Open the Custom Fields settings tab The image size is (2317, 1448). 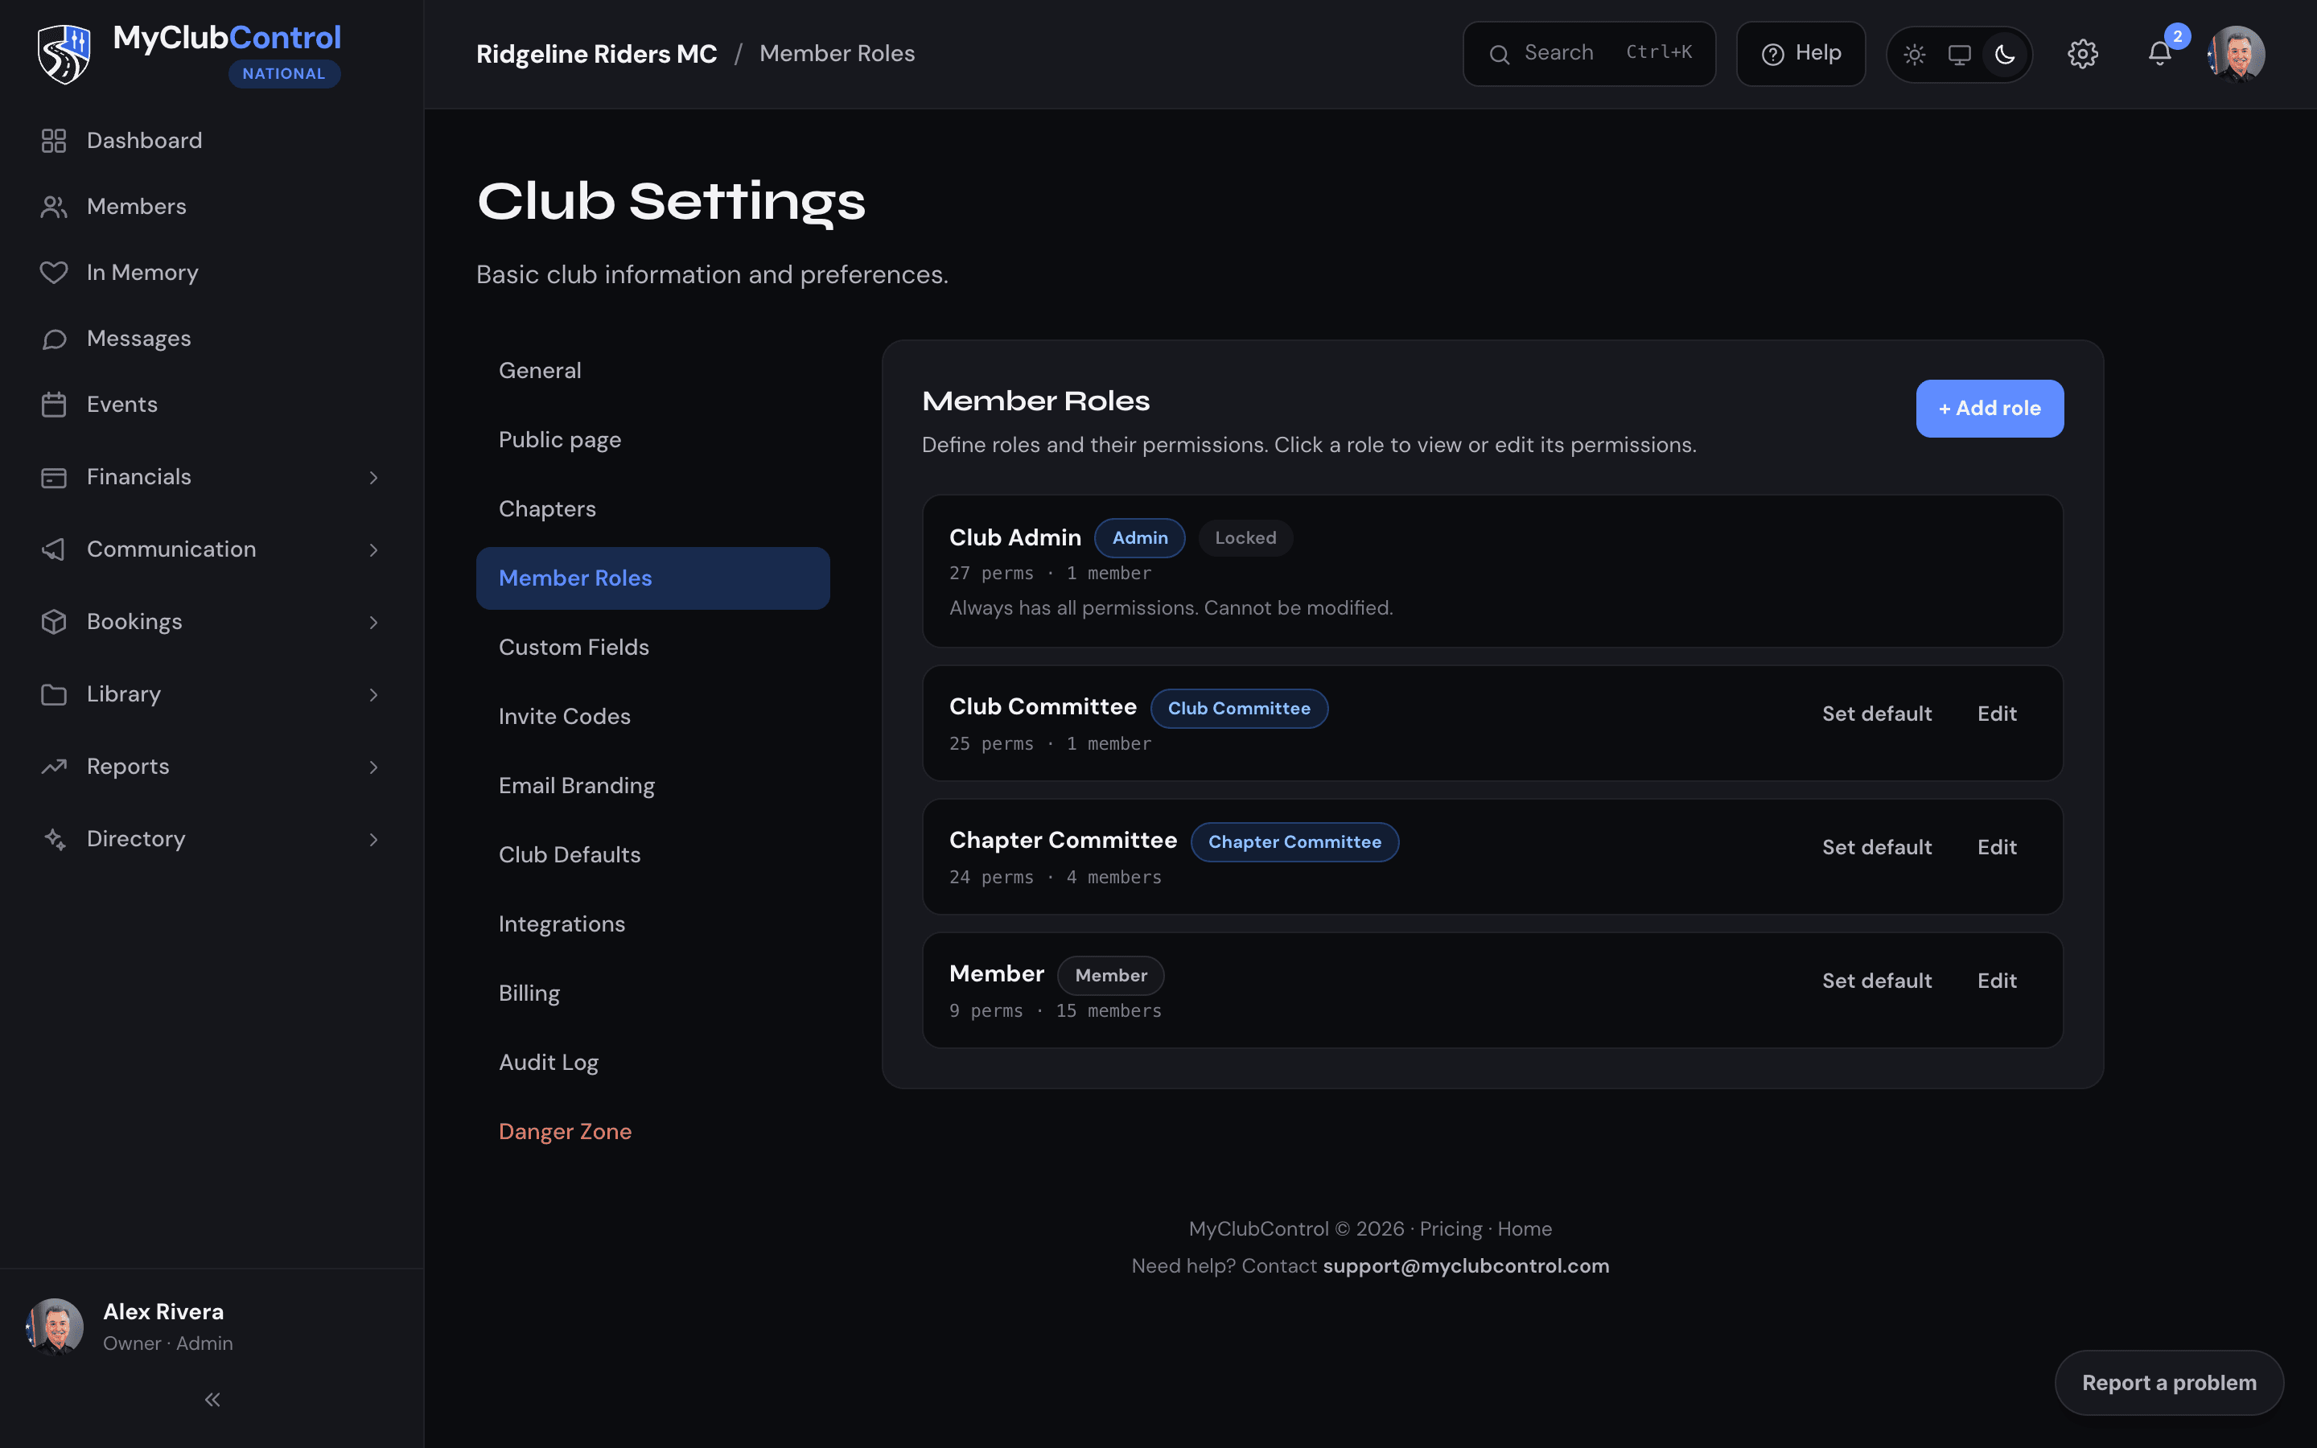(x=653, y=648)
